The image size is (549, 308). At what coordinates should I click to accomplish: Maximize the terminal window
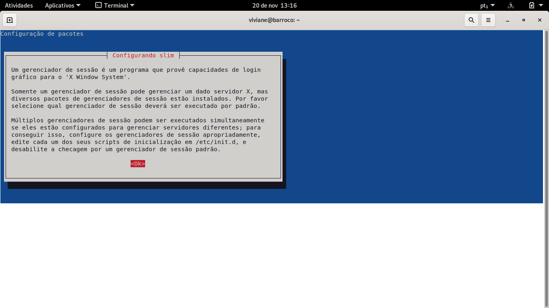coord(524,20)
